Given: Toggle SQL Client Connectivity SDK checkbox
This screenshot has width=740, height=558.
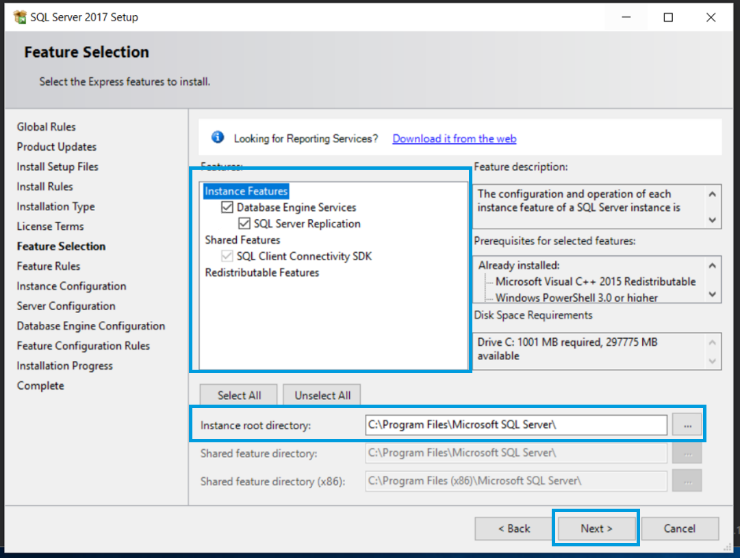Looking at the screenshot, I should [227, 255].
